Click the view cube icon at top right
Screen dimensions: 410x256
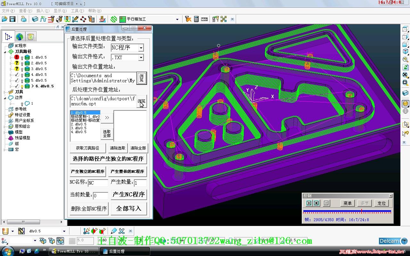coord(406,29)
